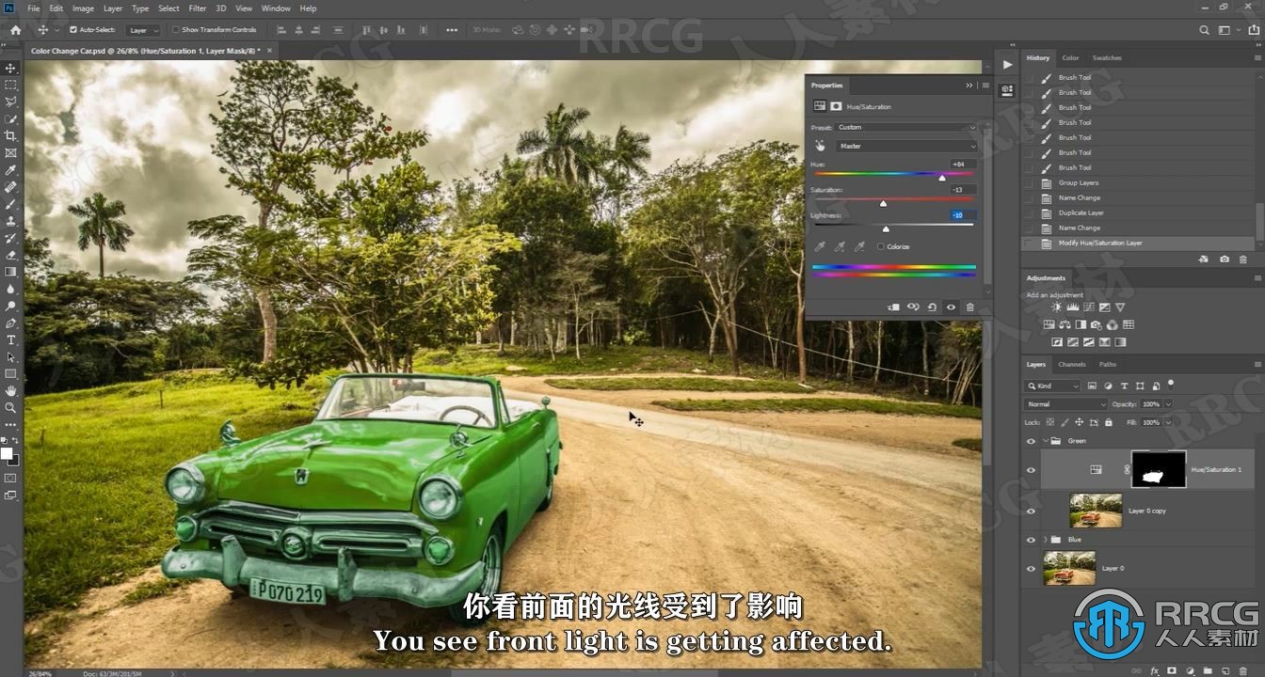Open the Opacity value dropdown arrow
1265x677 pixels.
[1168, 404]
